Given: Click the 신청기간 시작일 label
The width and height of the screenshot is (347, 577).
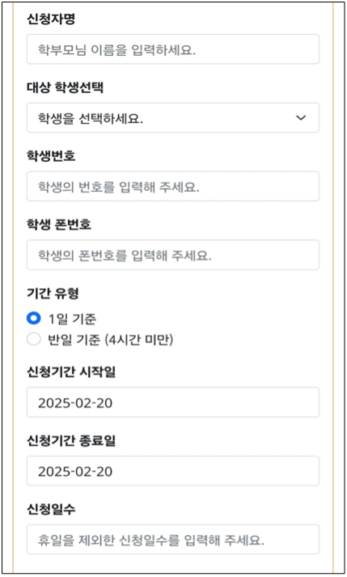Looking at the screenshot, I should (71, 371).
